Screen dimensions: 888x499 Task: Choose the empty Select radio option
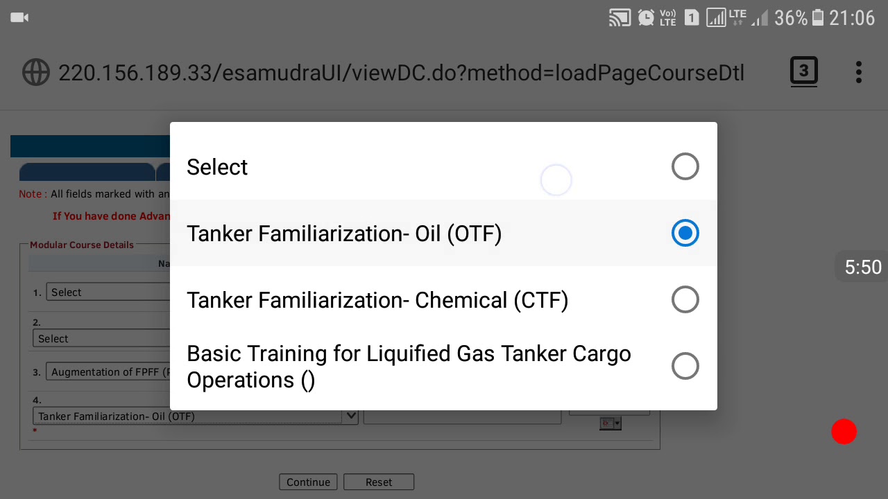point(443,166)
